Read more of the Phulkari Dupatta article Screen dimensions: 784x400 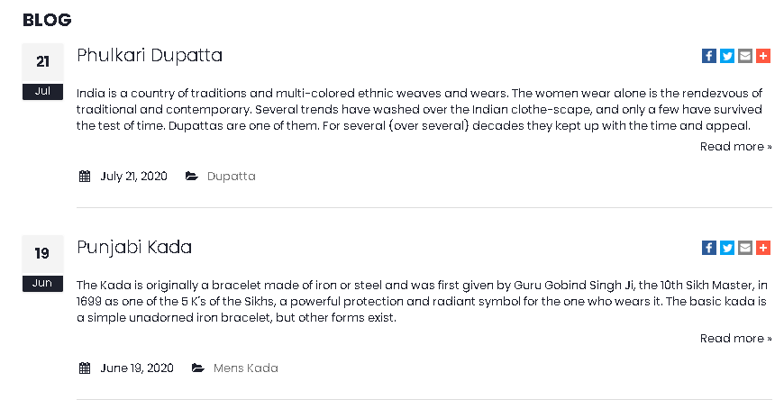tap(735, 147)
